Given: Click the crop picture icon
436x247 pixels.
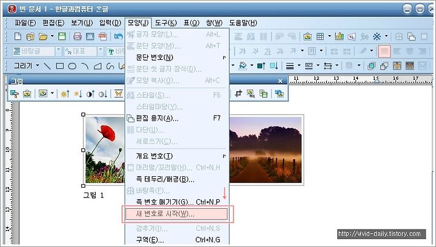Looking at the screenshot, I should [x=238, y=94].
